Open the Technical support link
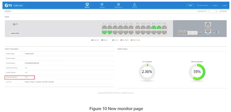Viewport: 231px width, 112px height. click(202, 6)
